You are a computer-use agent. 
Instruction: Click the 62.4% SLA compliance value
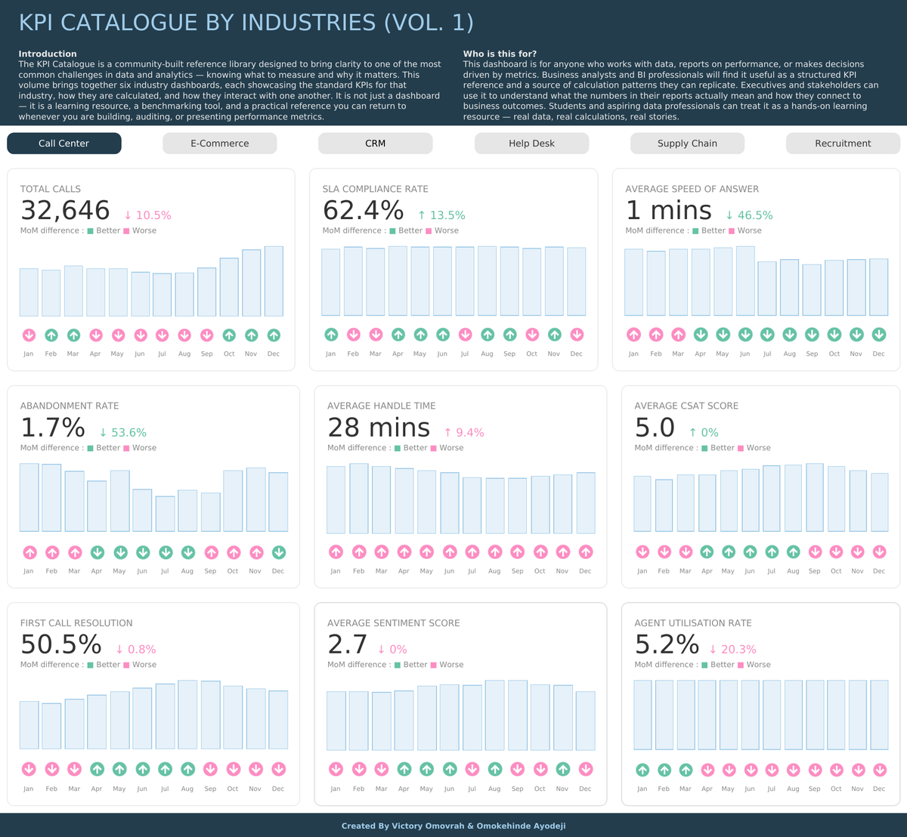pos(364,211)
